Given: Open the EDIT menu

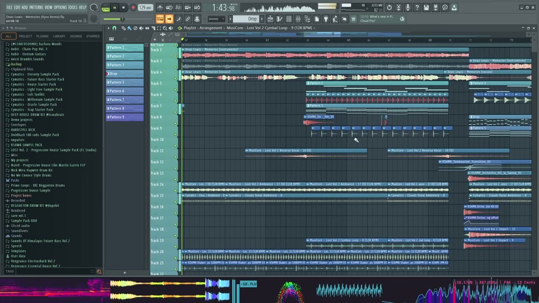Looking at the screenshot, I should click(x=17, y=7).
